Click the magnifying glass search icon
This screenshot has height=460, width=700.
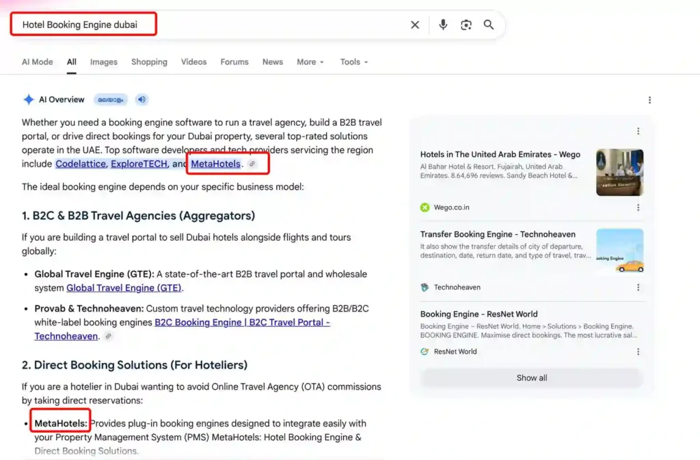(x=489, y=25)
